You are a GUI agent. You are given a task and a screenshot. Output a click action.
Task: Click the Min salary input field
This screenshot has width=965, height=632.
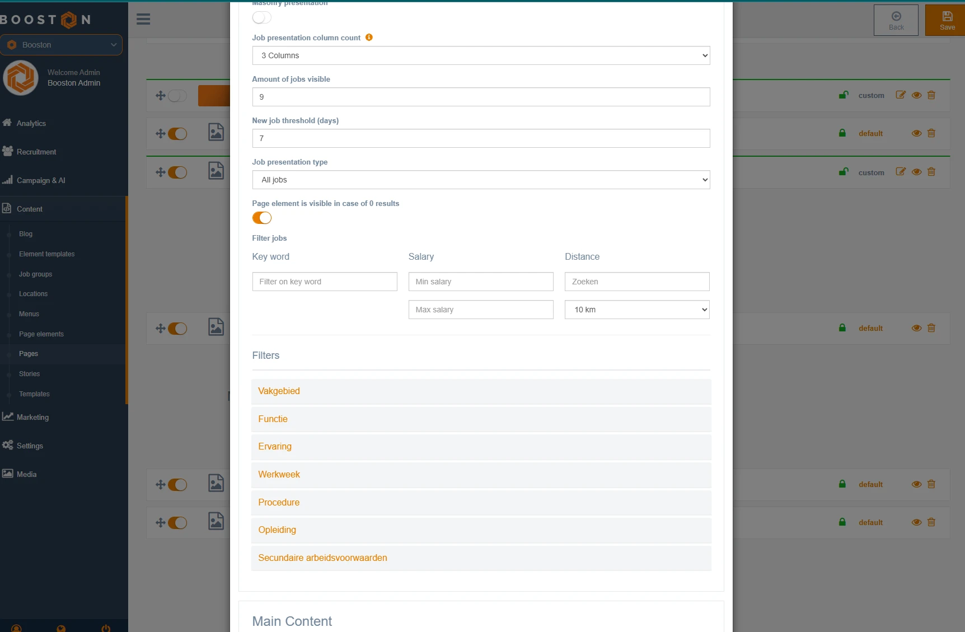481,282
